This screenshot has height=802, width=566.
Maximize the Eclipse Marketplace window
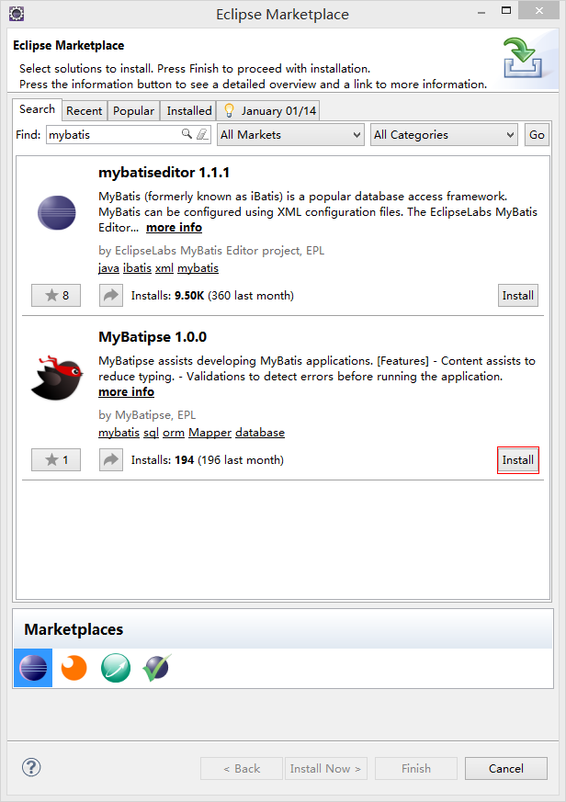tap(506, 11)
